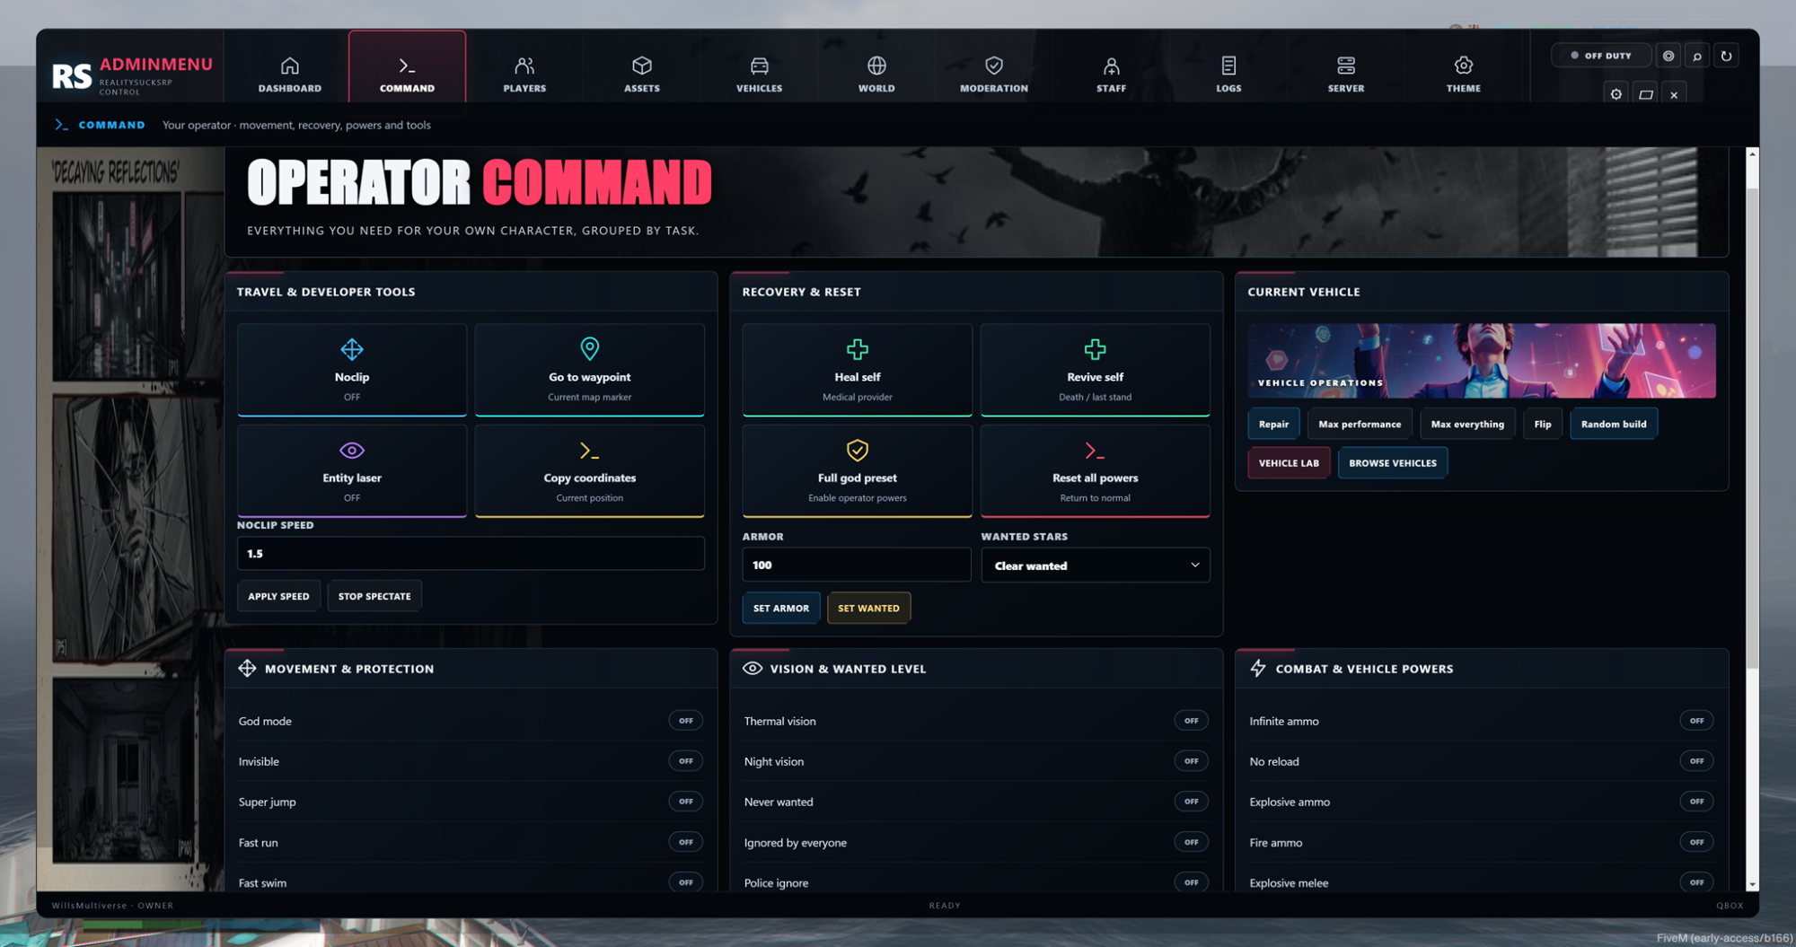Click the search magnifier icon in the header
Viewport: 1796px width, 947px height.
point(1697,56)
